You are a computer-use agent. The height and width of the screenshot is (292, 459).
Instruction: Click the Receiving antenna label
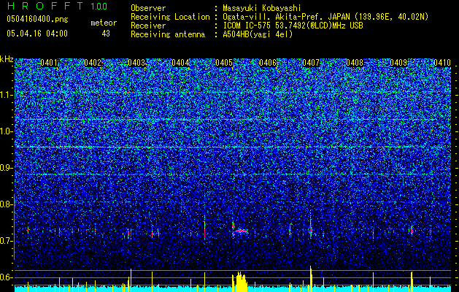[x=168, y=34]
